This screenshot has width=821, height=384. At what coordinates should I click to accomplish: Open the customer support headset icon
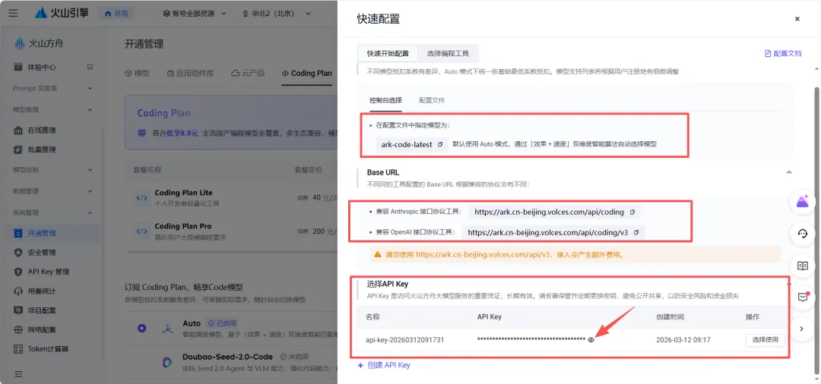point(804,234)
